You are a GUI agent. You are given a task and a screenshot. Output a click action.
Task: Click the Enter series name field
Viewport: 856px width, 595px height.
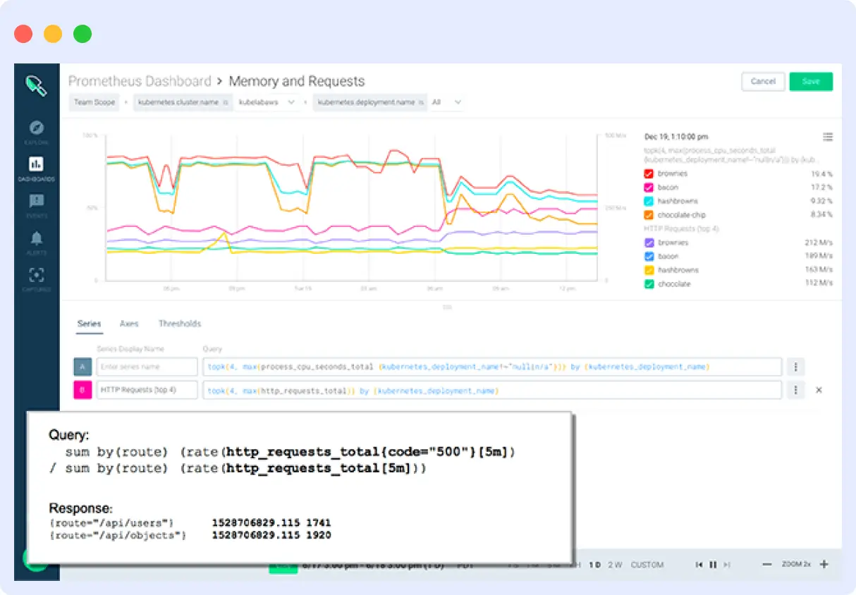[147, 367]
